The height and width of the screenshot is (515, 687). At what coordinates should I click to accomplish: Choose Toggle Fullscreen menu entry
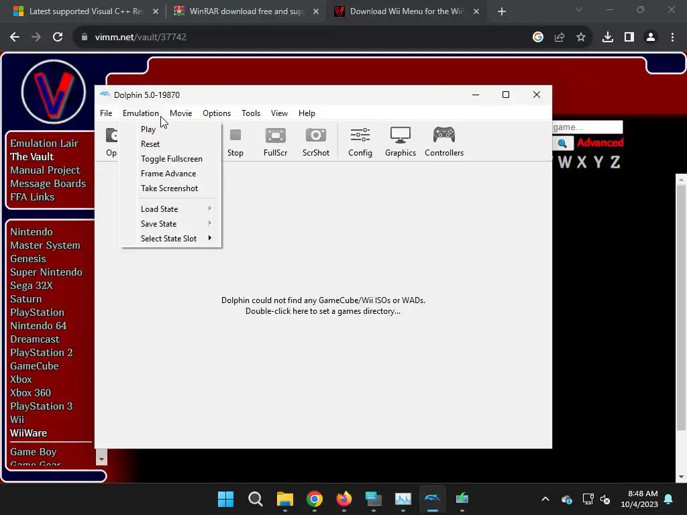[171, 159]
